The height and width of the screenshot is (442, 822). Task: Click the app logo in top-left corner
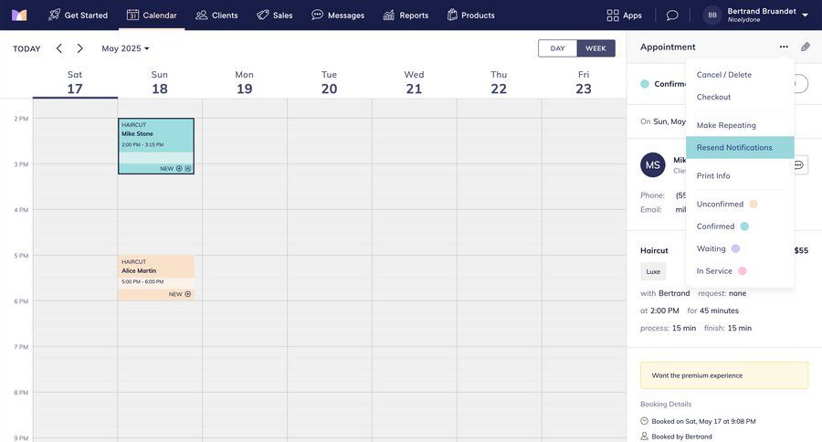coord(19,16)
